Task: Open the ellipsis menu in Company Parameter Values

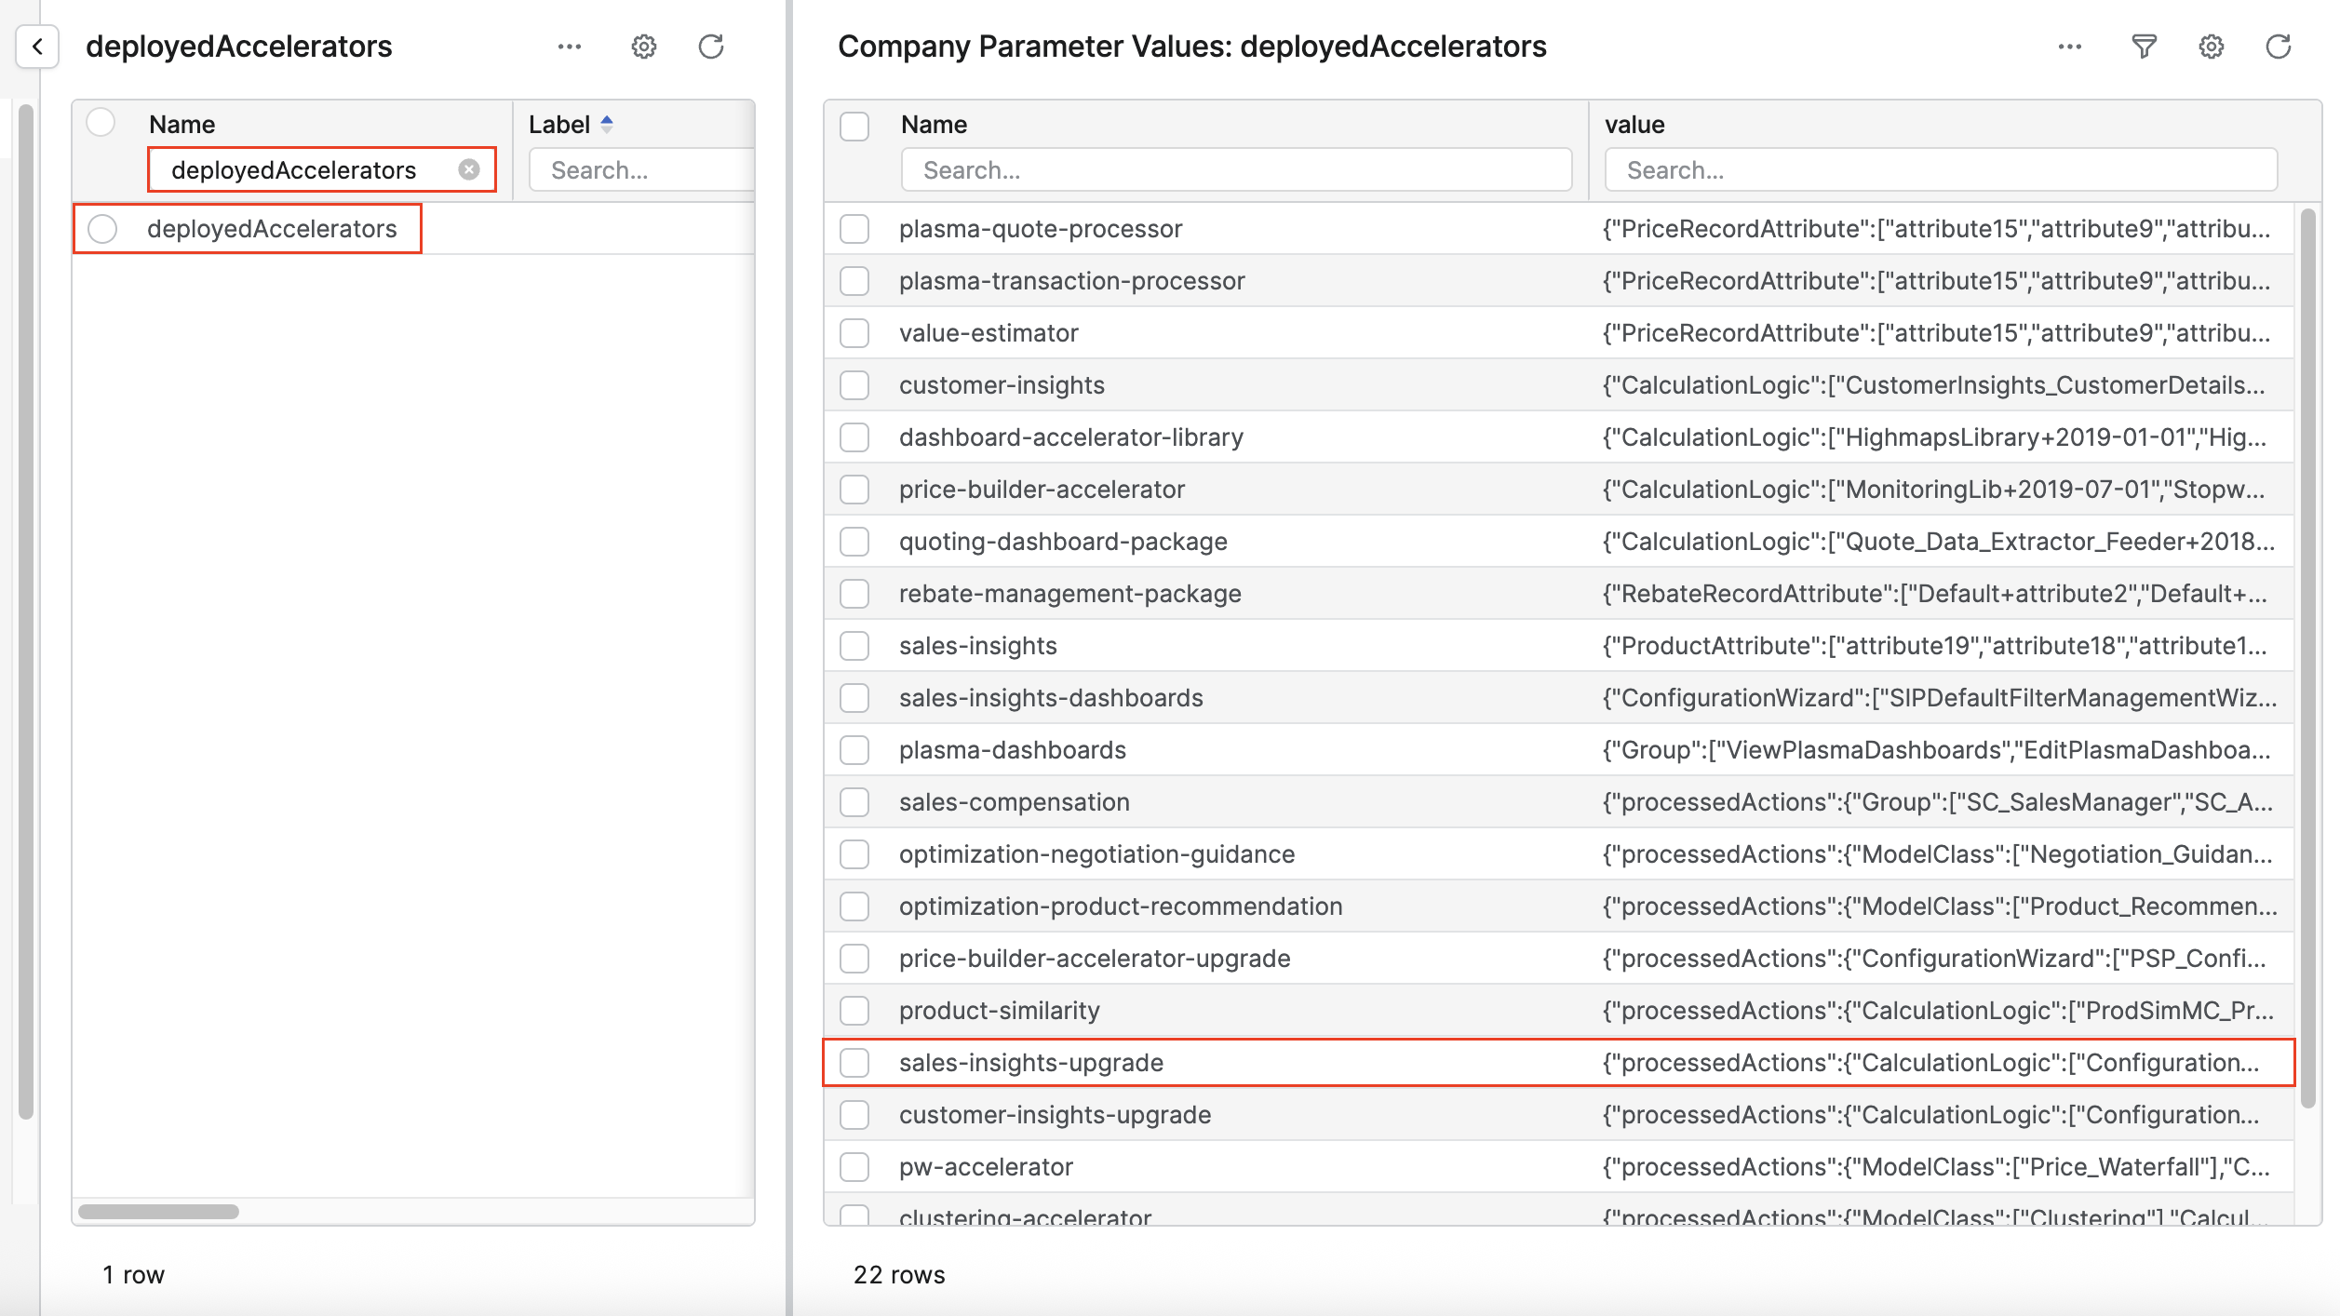Action: 2069,47
